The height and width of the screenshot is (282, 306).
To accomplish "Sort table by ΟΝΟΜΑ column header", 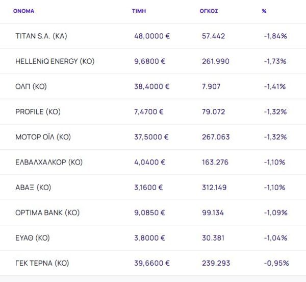I will [x=24, y=11].
